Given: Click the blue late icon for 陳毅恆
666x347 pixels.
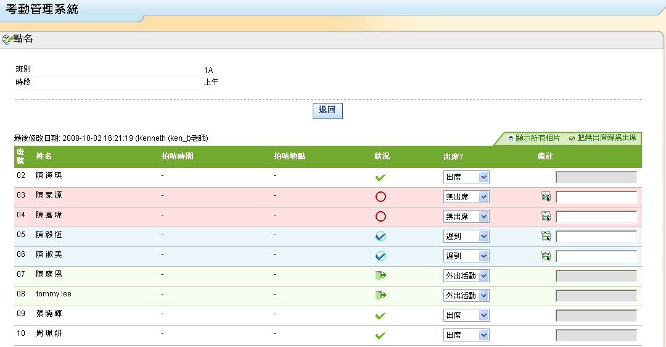Looking at the screenshot, I should click(380, 236).
